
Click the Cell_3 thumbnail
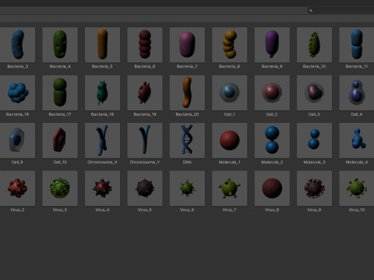pyautogui.click(x=314, y=93)
